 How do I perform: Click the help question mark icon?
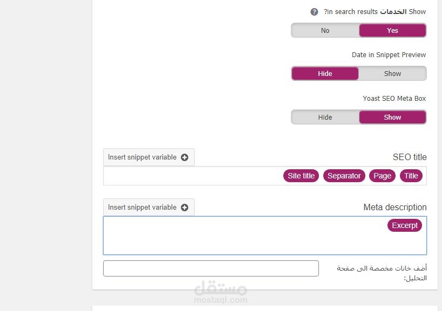[x=314, y=12]
